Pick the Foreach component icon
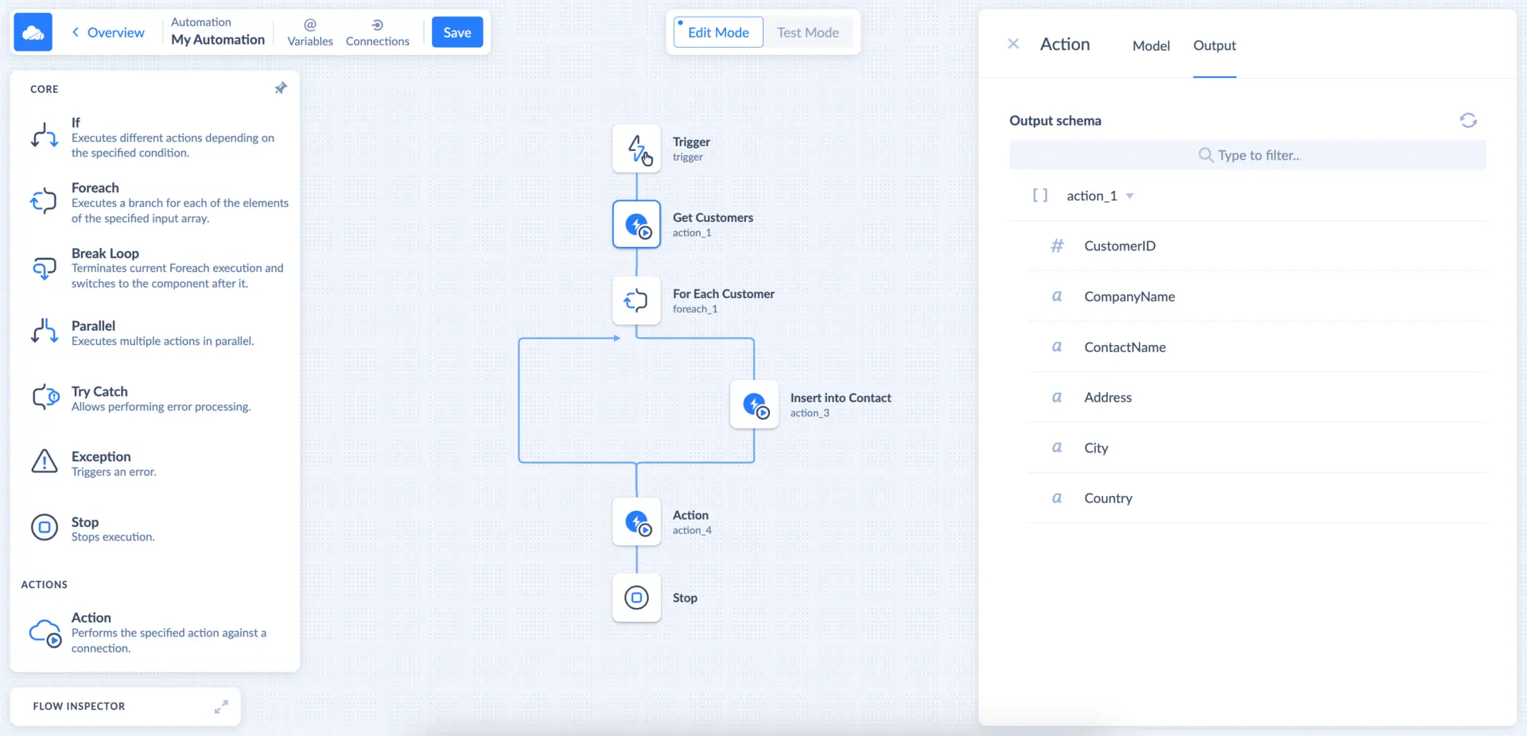The width and height of the screenshot is (1527, 736). 45,201
